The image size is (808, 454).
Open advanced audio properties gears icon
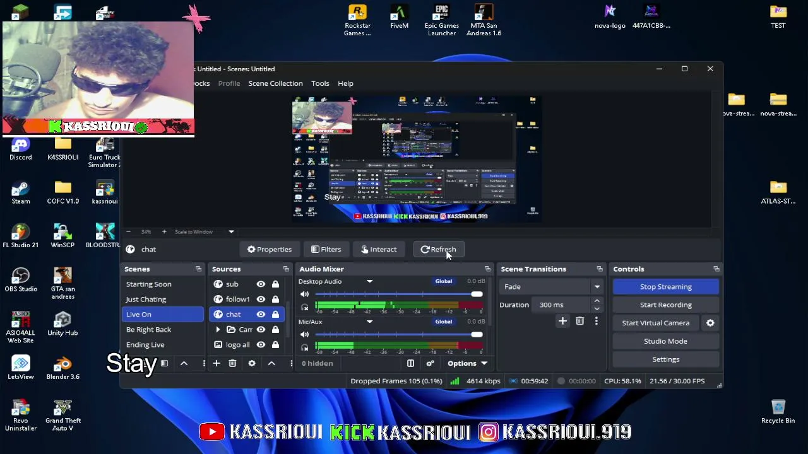click(430, 363)
